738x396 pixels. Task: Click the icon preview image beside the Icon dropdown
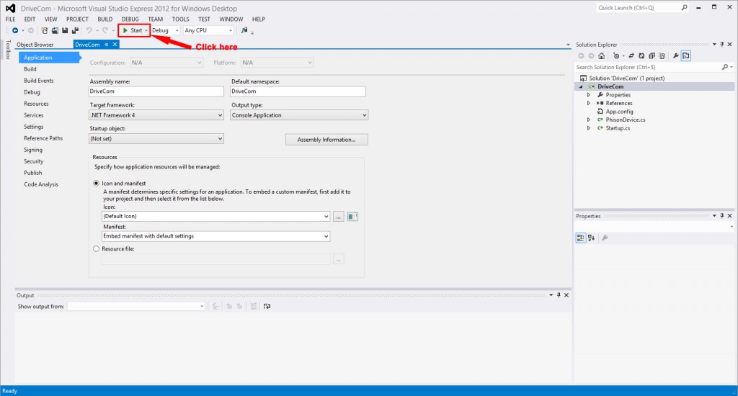click(x=352, y=216)
